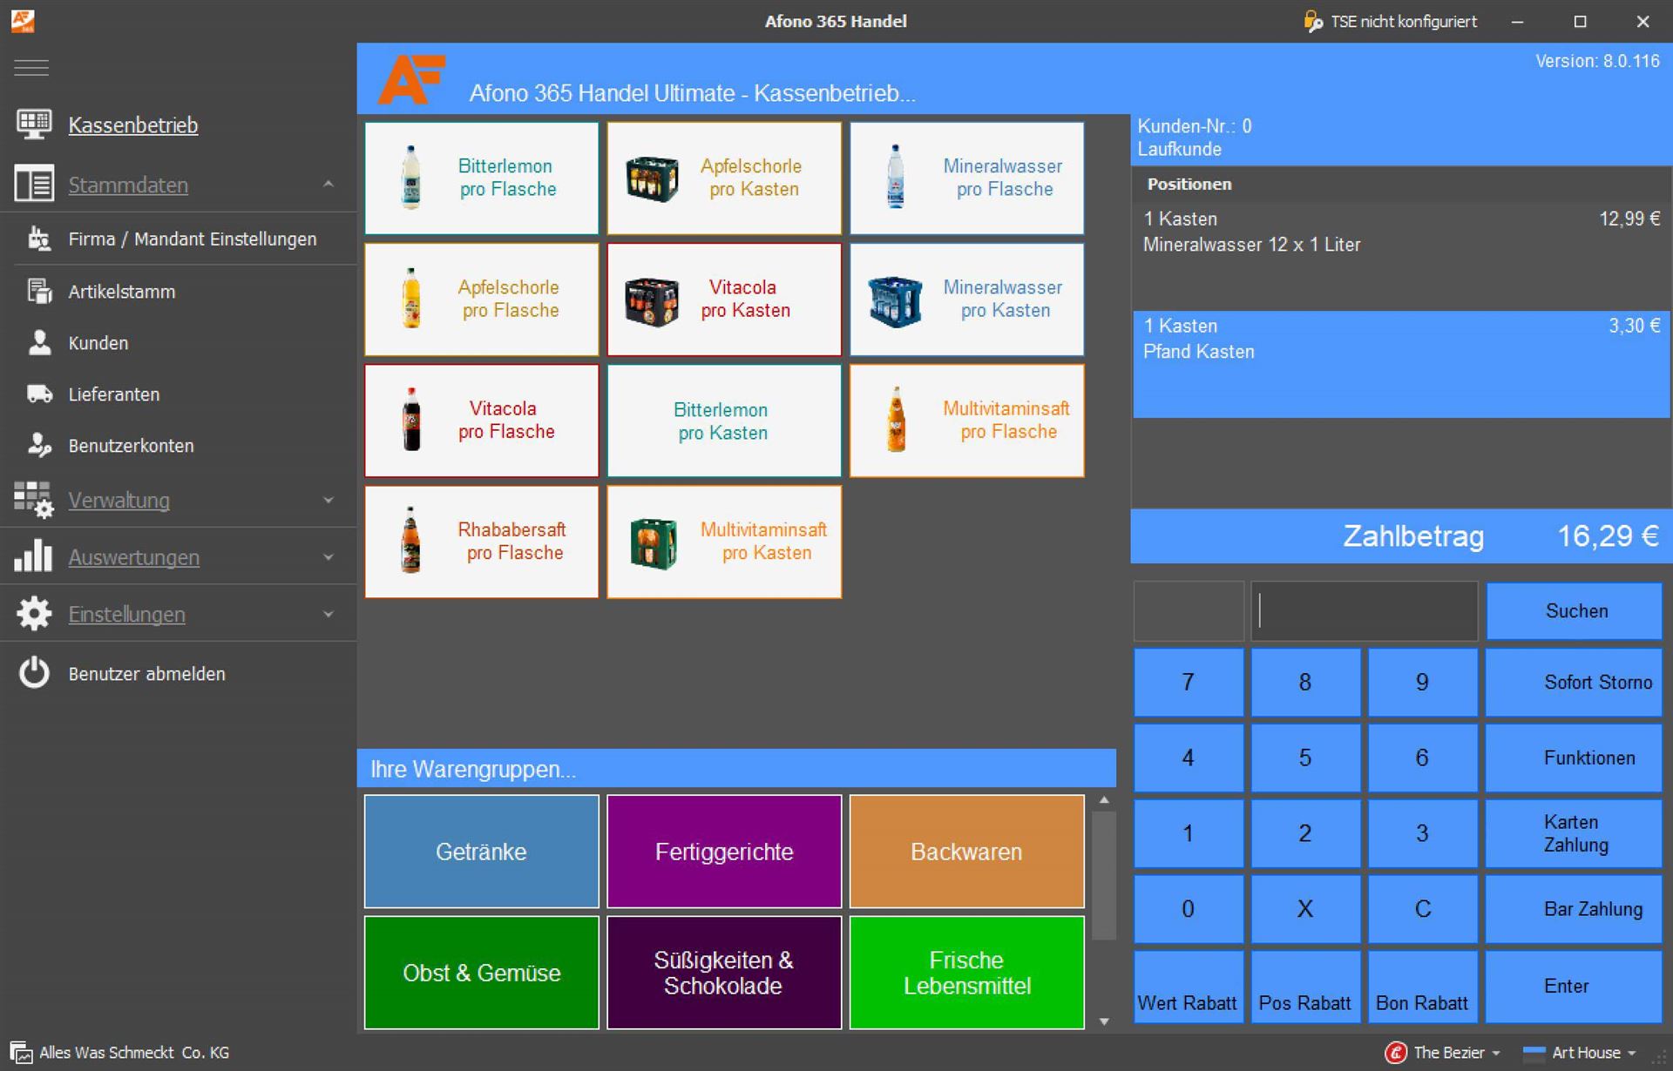Click the Stammdaten panel icon
This screenshot has height=1071, width=1673.
tap(34, 185)
